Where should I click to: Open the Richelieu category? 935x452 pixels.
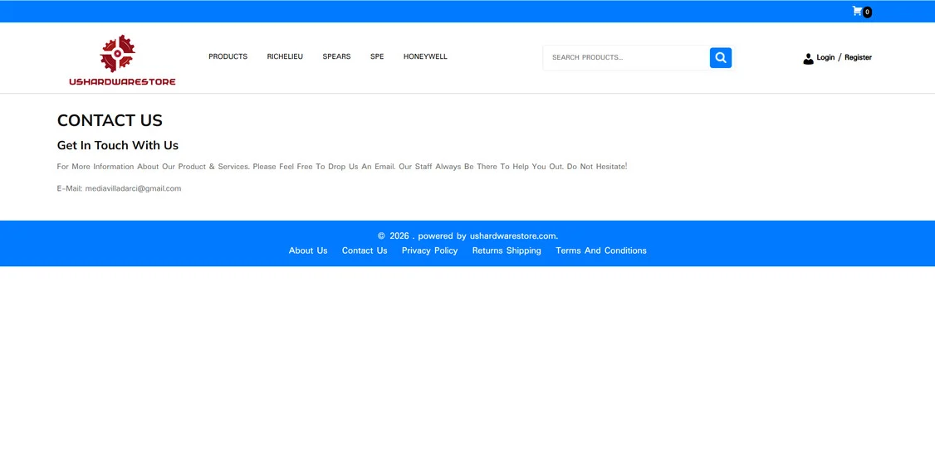285,56
